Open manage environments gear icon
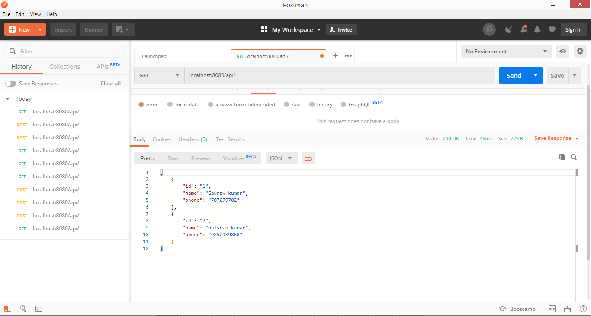The width and height of the screenshot is (591, 316). 580,51
